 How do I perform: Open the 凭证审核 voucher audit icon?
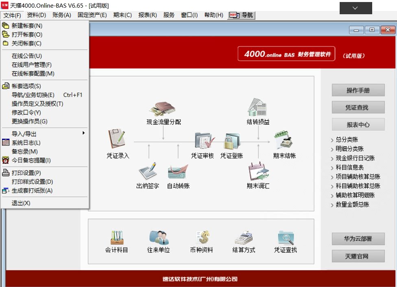click(204, 141)
